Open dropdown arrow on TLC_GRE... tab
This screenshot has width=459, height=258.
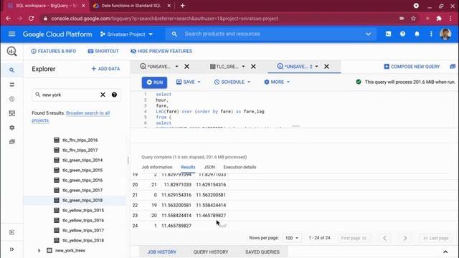(x=243, y=67)
